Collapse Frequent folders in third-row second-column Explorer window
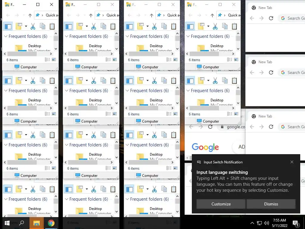 (66, 145)
